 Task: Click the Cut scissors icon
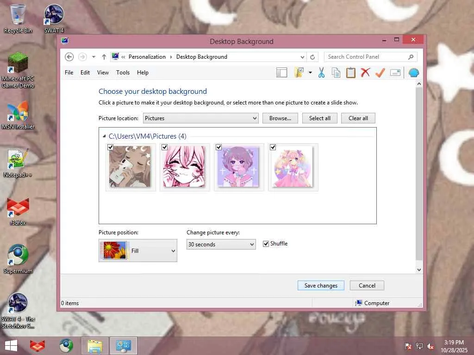coord(321,73)
